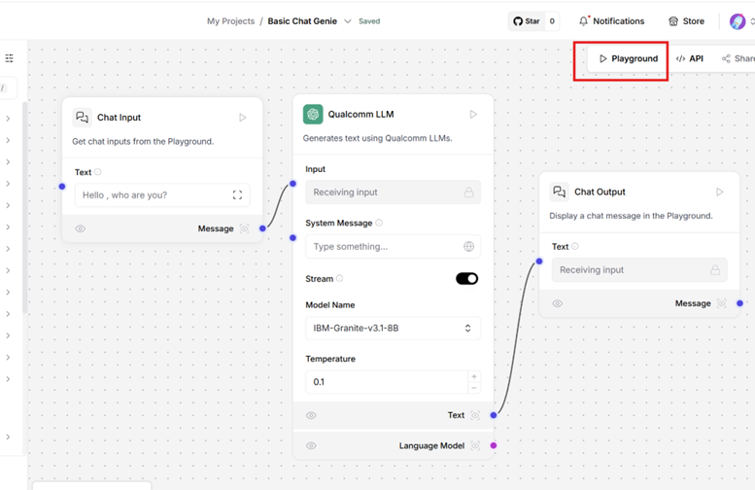Click the Saved status text
This screenshot has height=490, width=755.
(x=369, y=21)
